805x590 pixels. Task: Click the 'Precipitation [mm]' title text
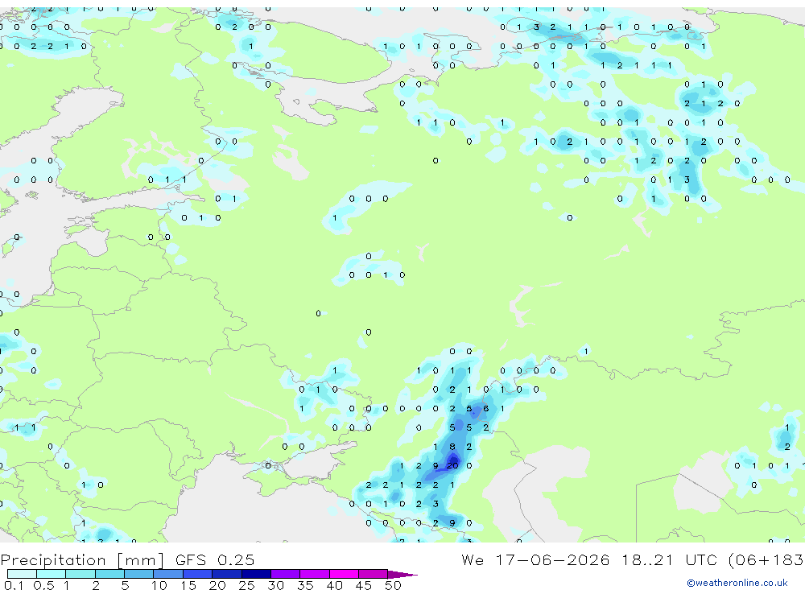(x=82, y=560)
